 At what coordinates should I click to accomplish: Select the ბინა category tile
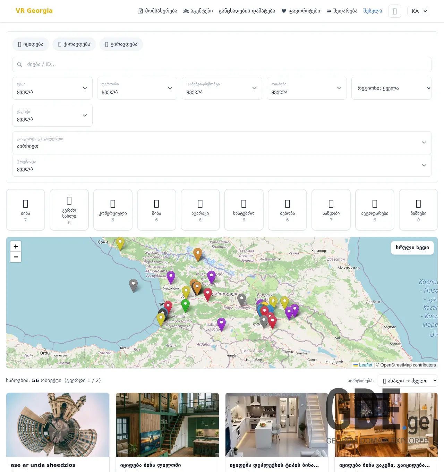[x=25, y=210]
